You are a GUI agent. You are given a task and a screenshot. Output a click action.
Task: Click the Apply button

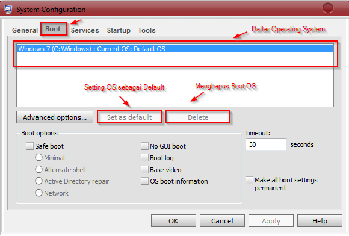coord(271,221)
